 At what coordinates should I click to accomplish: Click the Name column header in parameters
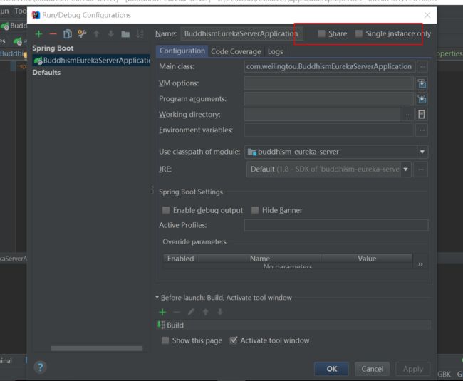click(x=260, y=259)
